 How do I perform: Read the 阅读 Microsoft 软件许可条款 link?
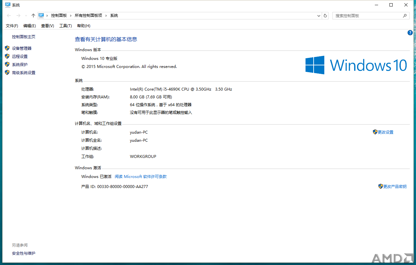(x=141, y=177)
